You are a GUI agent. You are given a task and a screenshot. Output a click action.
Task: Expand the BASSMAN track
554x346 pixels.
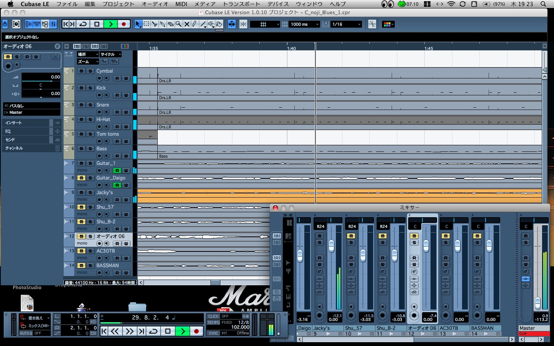67,266
